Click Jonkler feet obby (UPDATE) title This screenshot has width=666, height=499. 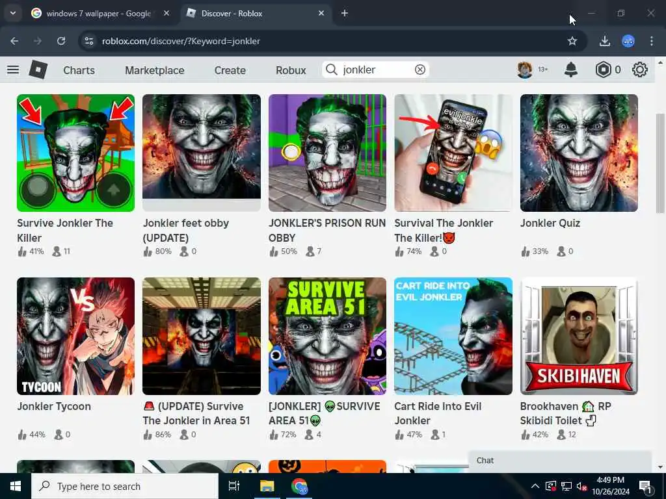(185, 231)
